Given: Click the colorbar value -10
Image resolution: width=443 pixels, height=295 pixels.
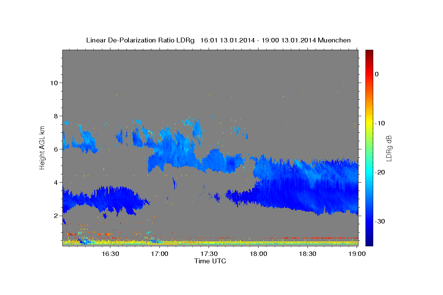Looking at the screenshot, I should click(380, 123).
